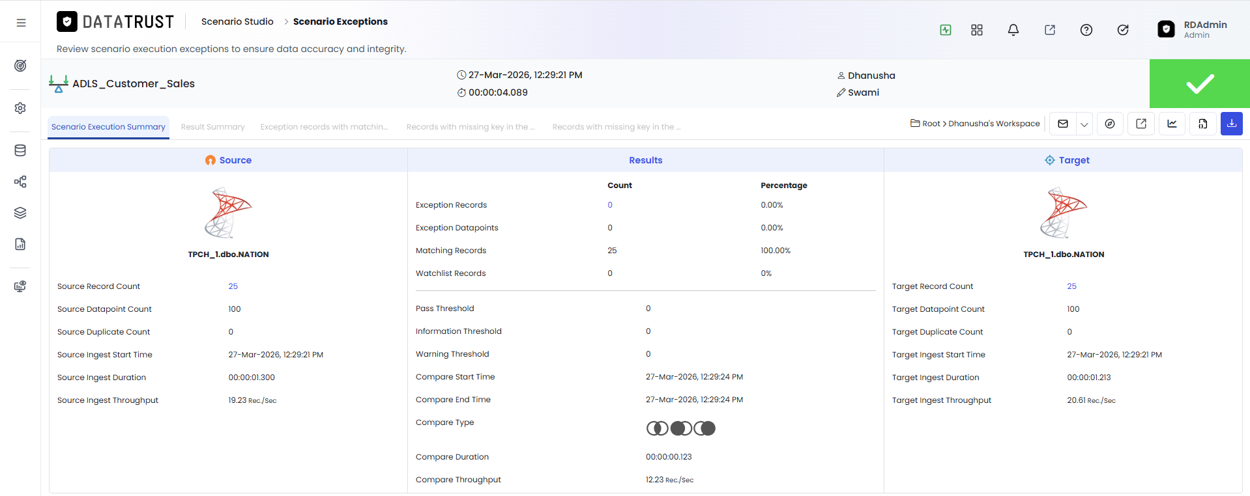Click the Compare Throughput 12.23 value

click(670, 480)
